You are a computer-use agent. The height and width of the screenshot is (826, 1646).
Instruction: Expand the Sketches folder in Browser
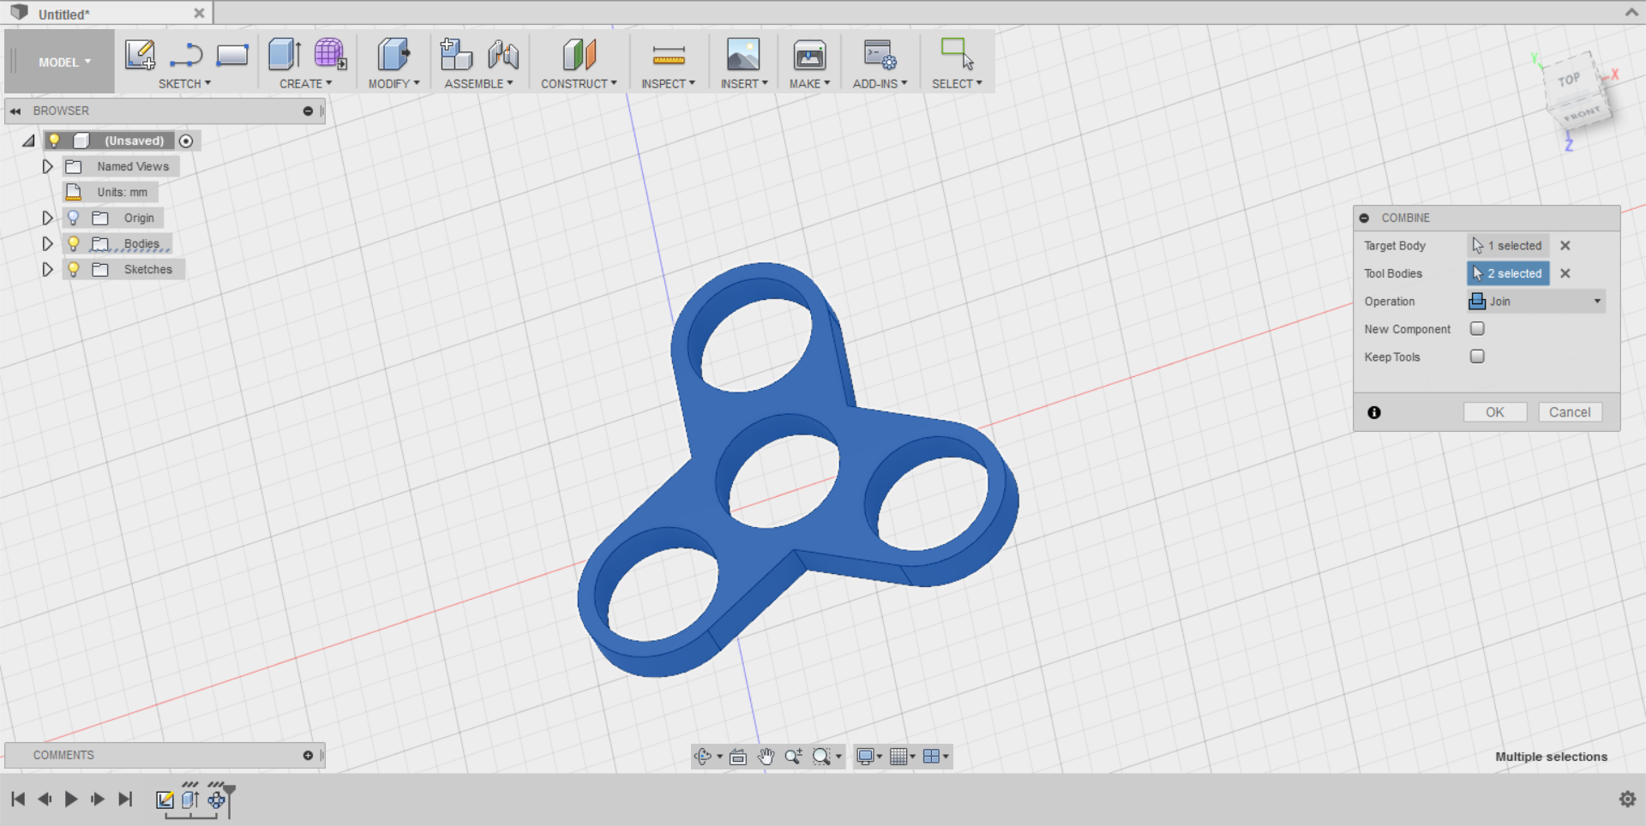(47, 269)
